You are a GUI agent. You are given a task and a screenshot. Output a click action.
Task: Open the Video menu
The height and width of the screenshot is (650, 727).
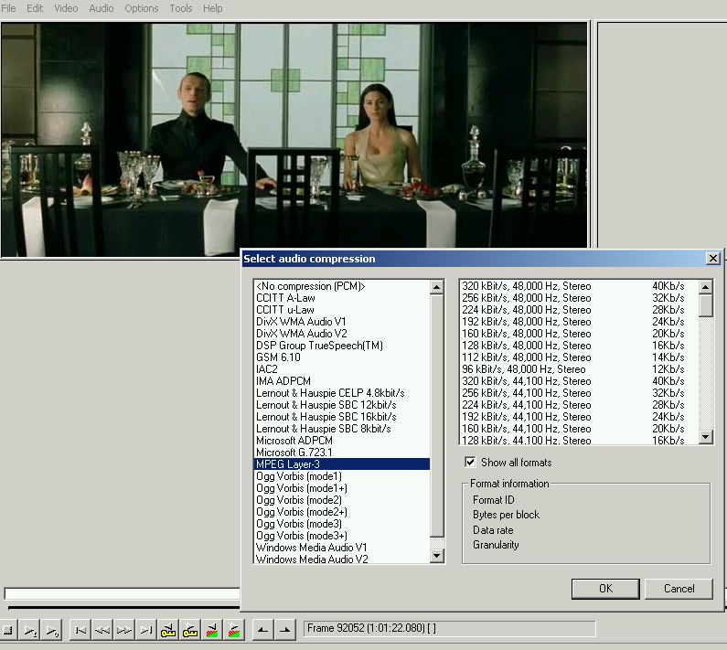[66, 8]
